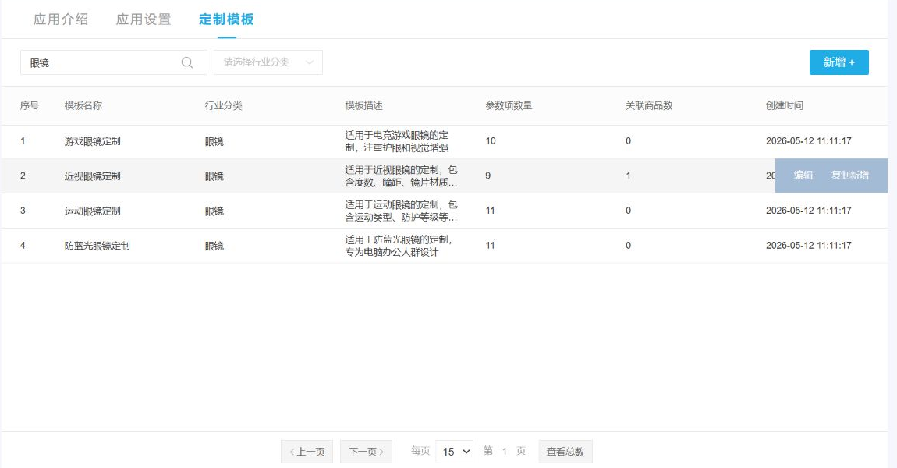Open the 应用介绍 tab
This screenshot has width=897, height=468.
point(61,19)
